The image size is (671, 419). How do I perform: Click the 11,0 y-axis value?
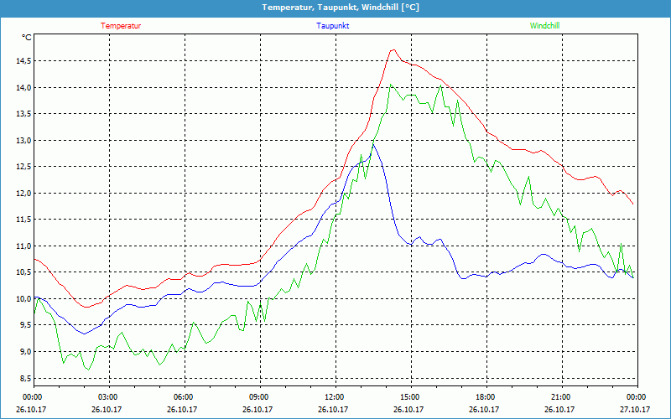tap(23, 246)
